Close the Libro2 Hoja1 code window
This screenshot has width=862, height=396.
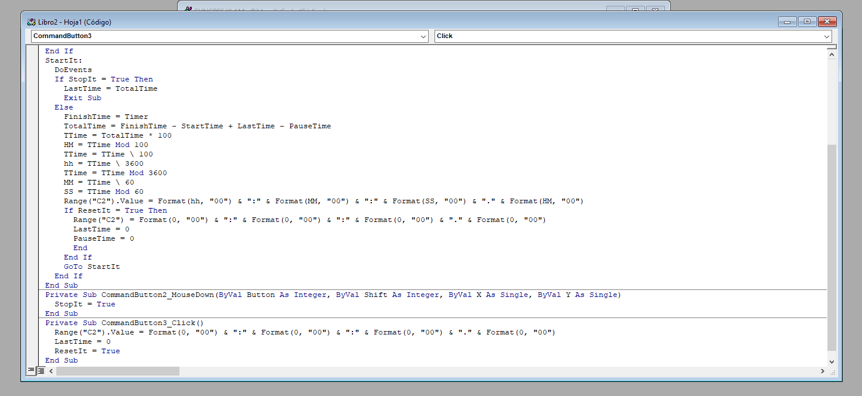point(827,22)
